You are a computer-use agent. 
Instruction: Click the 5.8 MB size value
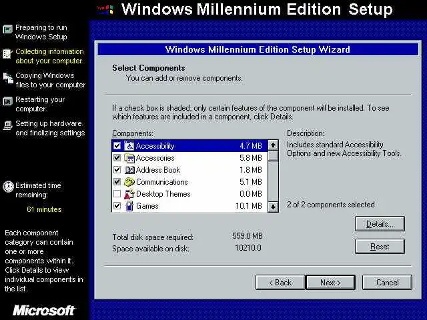click(x=251, y=158)
